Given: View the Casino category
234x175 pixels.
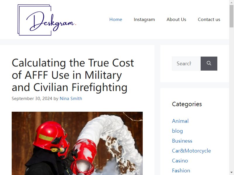Looking at the screenshot, I should point(180,161).
